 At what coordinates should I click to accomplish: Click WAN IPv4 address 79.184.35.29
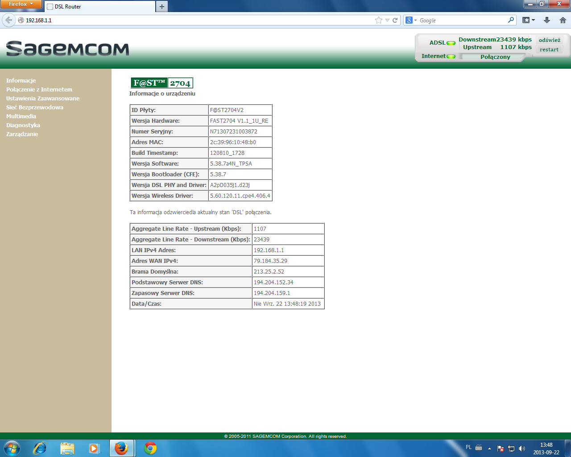coord(270,261)
